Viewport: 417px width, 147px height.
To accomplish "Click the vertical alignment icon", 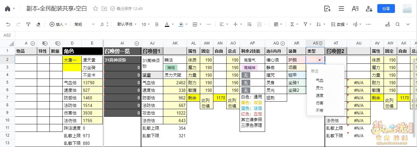I will tap(235, 24).
